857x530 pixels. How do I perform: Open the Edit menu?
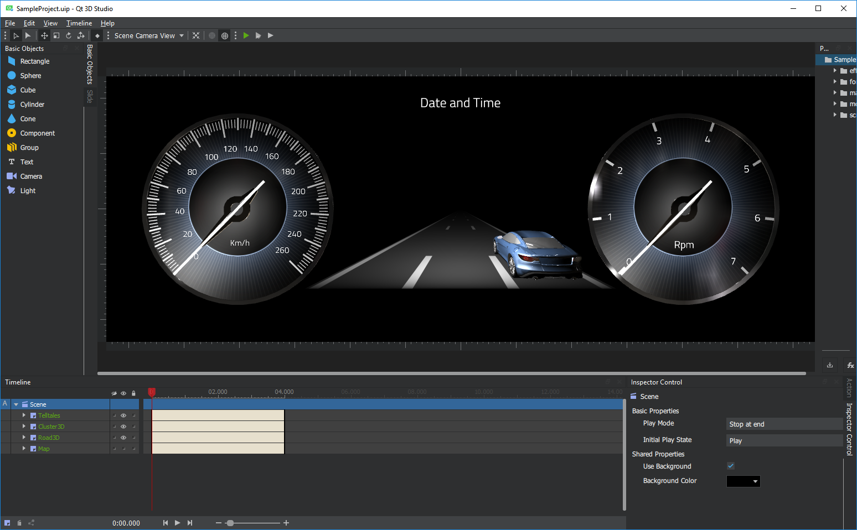[x=29, y=23]
